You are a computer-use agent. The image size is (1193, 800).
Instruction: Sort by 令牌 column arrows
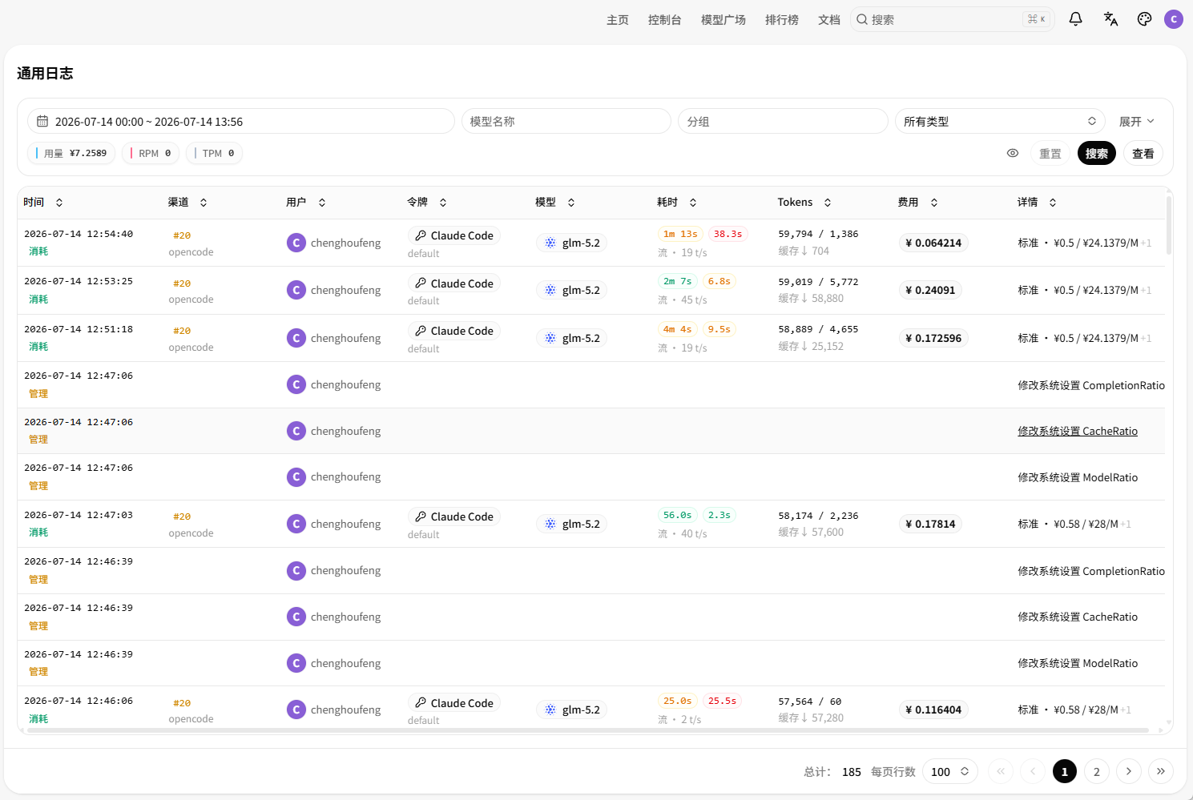(x=443, y=203)
